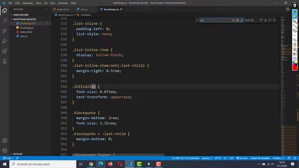299x168 pixels.
Task: Open bootstrap.css in the Explorer tree
Action: tap(30, 23)
